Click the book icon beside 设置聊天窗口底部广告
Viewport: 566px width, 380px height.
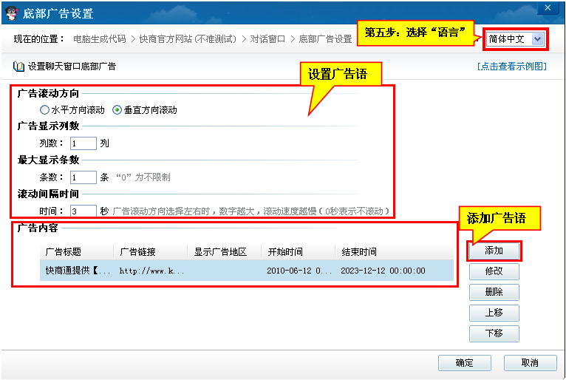18,67
